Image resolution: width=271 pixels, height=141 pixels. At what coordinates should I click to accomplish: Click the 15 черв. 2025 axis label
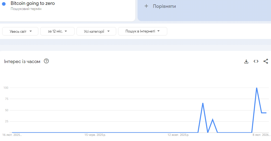point(95,135)
